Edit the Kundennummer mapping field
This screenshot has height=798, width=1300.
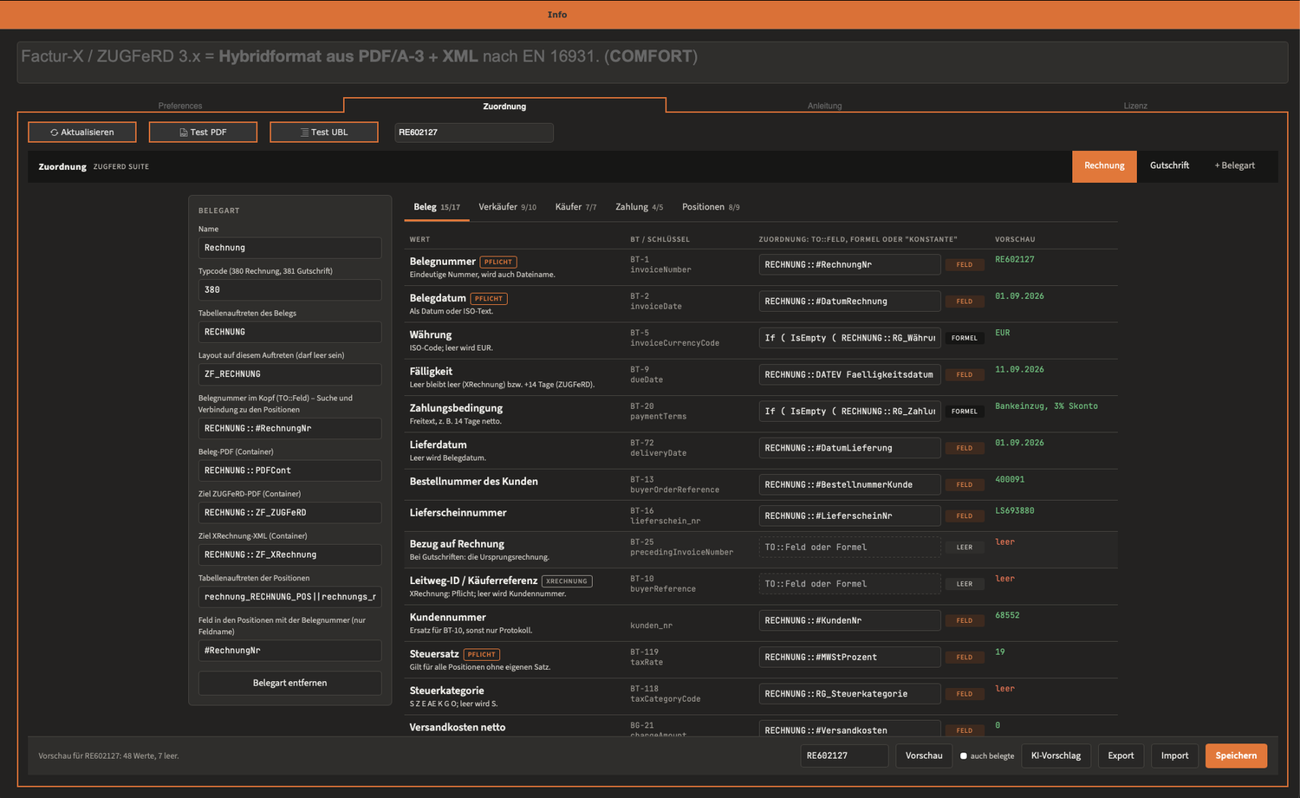849,620
